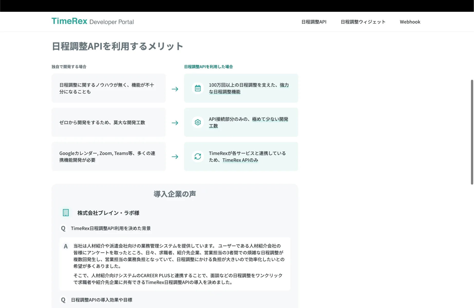This screenshot has width=474, height=308.
Task: Click the answer paragraph starting そこで、人材紹介向け
Action: click(x=178, y=279)
